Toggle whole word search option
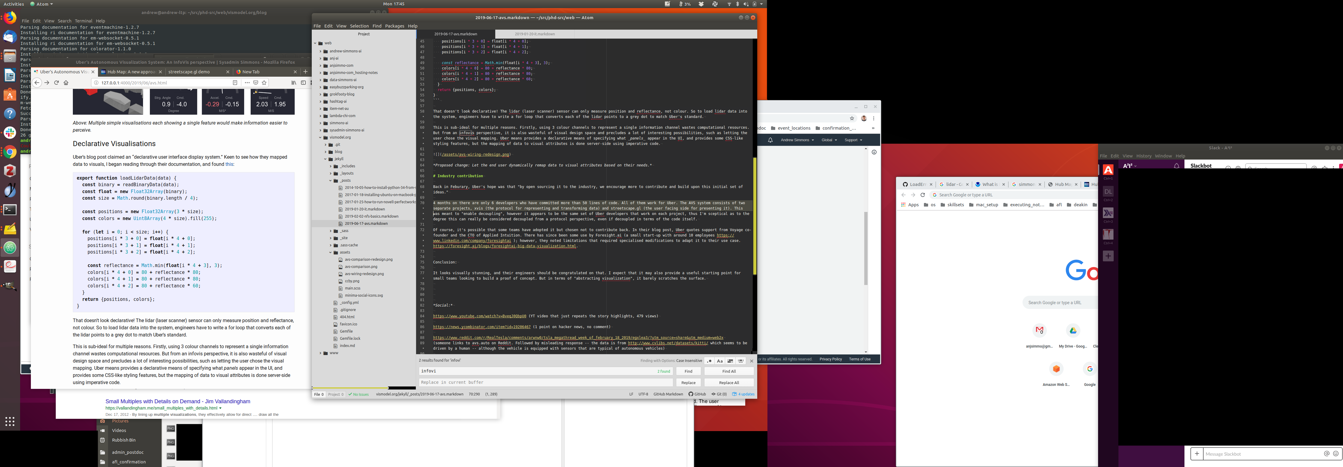Screen dimensions: 1343x467 pos(740,361)
